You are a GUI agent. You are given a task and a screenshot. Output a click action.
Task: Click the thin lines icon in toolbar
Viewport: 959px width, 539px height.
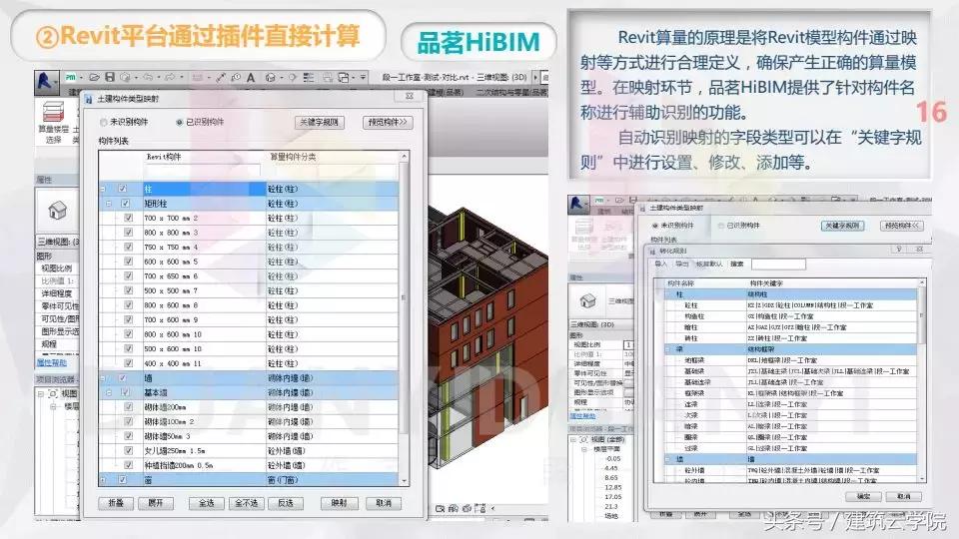tap(309, 78)
